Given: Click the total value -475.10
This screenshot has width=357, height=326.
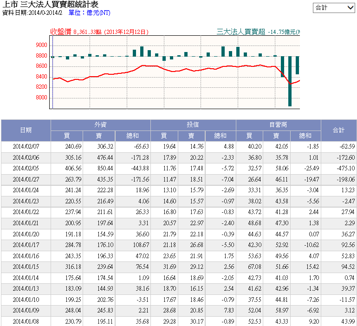Looking at the screenshot, I should coord(345,169).
